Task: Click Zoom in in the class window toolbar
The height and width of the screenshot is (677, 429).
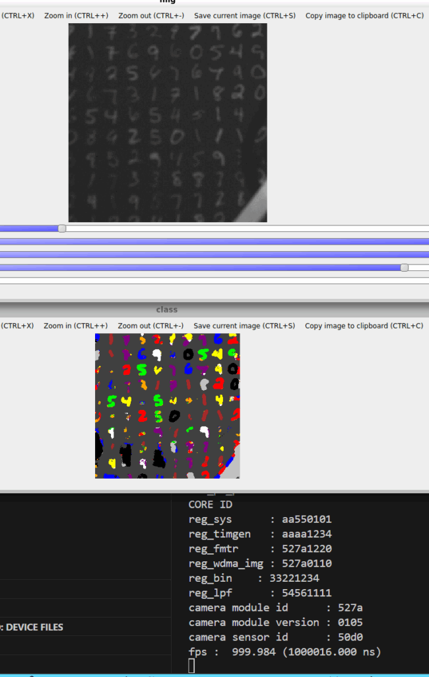Action: click(x=76, y=325)
